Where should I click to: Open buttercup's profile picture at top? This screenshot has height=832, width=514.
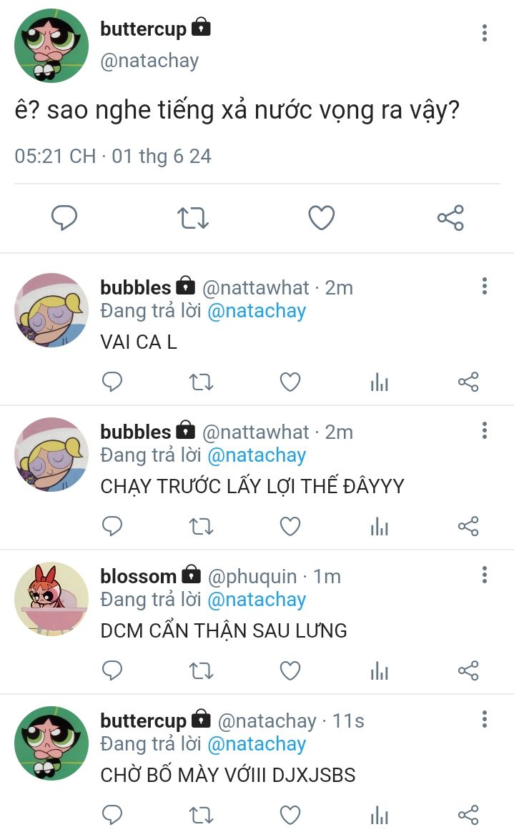pos(51,46)
